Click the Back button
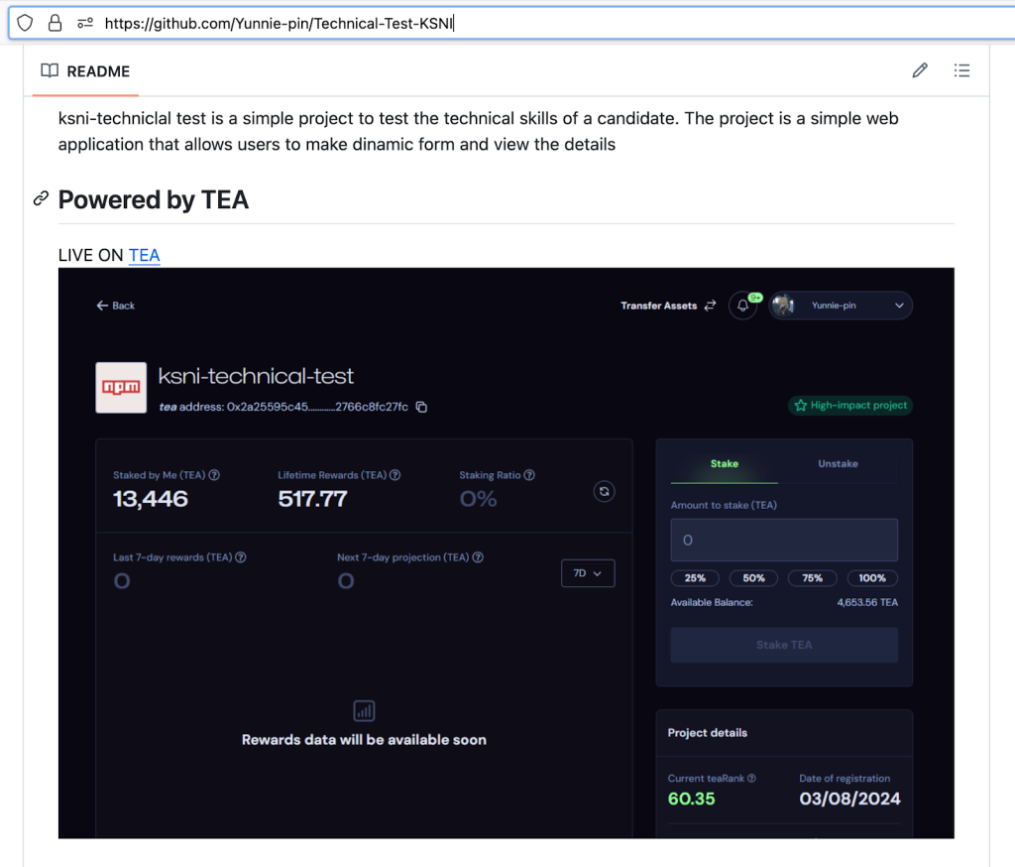 pos(115,306)
